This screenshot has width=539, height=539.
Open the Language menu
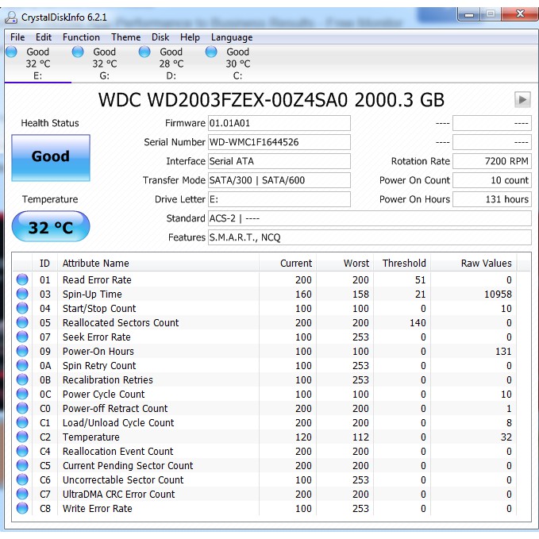tap(232, 37)
